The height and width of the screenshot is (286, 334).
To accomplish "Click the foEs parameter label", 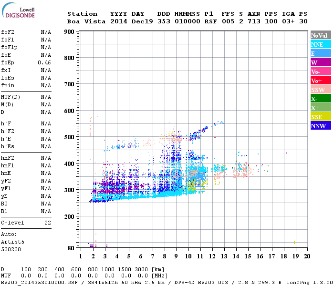I will point(8,78).
